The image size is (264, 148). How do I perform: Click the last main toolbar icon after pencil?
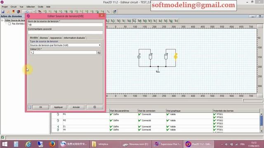pos(115,12)
